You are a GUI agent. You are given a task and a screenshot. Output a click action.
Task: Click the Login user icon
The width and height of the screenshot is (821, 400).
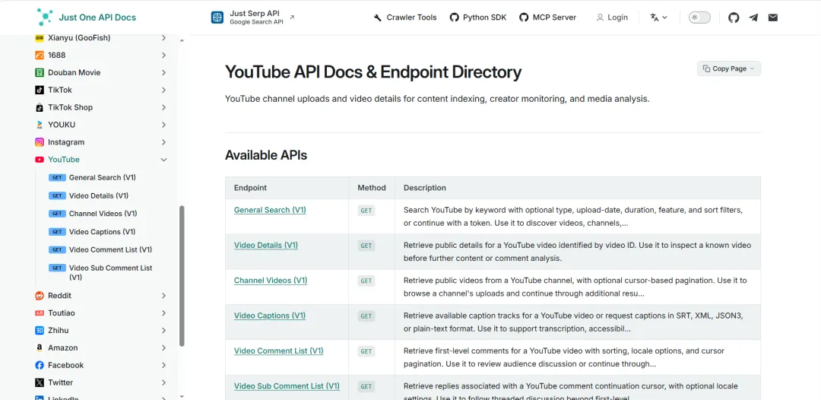pos(600,17)
